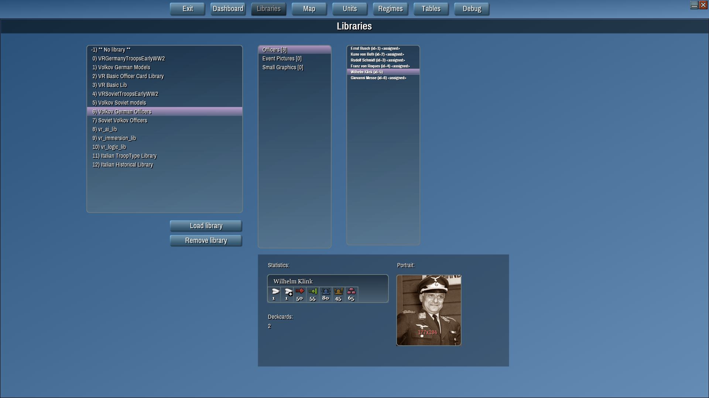The height and width of the screenshot is (398, 709).
Task: Switch to the Regimes tab
Action: (390, 9)
